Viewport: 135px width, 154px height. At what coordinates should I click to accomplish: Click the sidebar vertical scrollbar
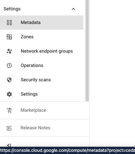pyautogui.click(x=87, y=50)
